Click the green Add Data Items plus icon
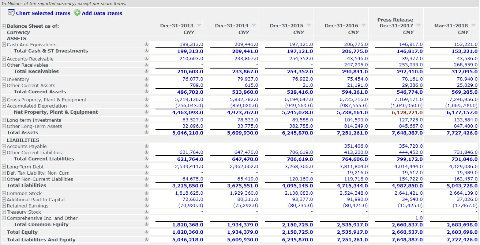The width and height of the screenshot is (480, 245). tap(77, 13)
